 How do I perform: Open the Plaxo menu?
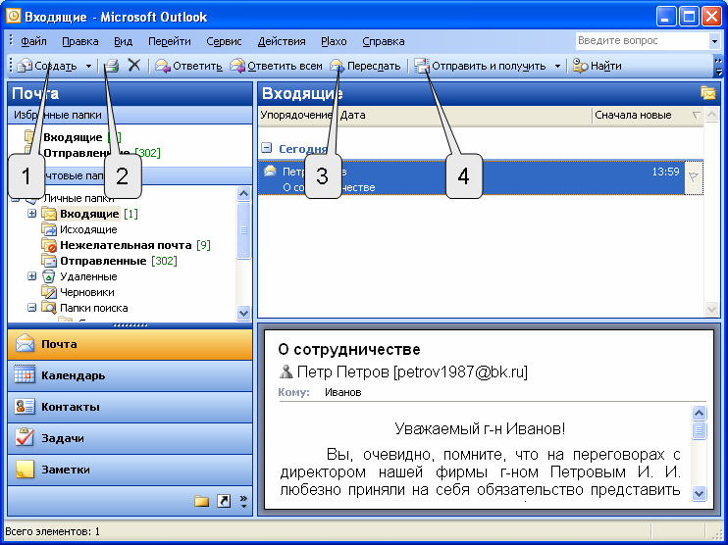pyautogui.click(x=334, y=41)
